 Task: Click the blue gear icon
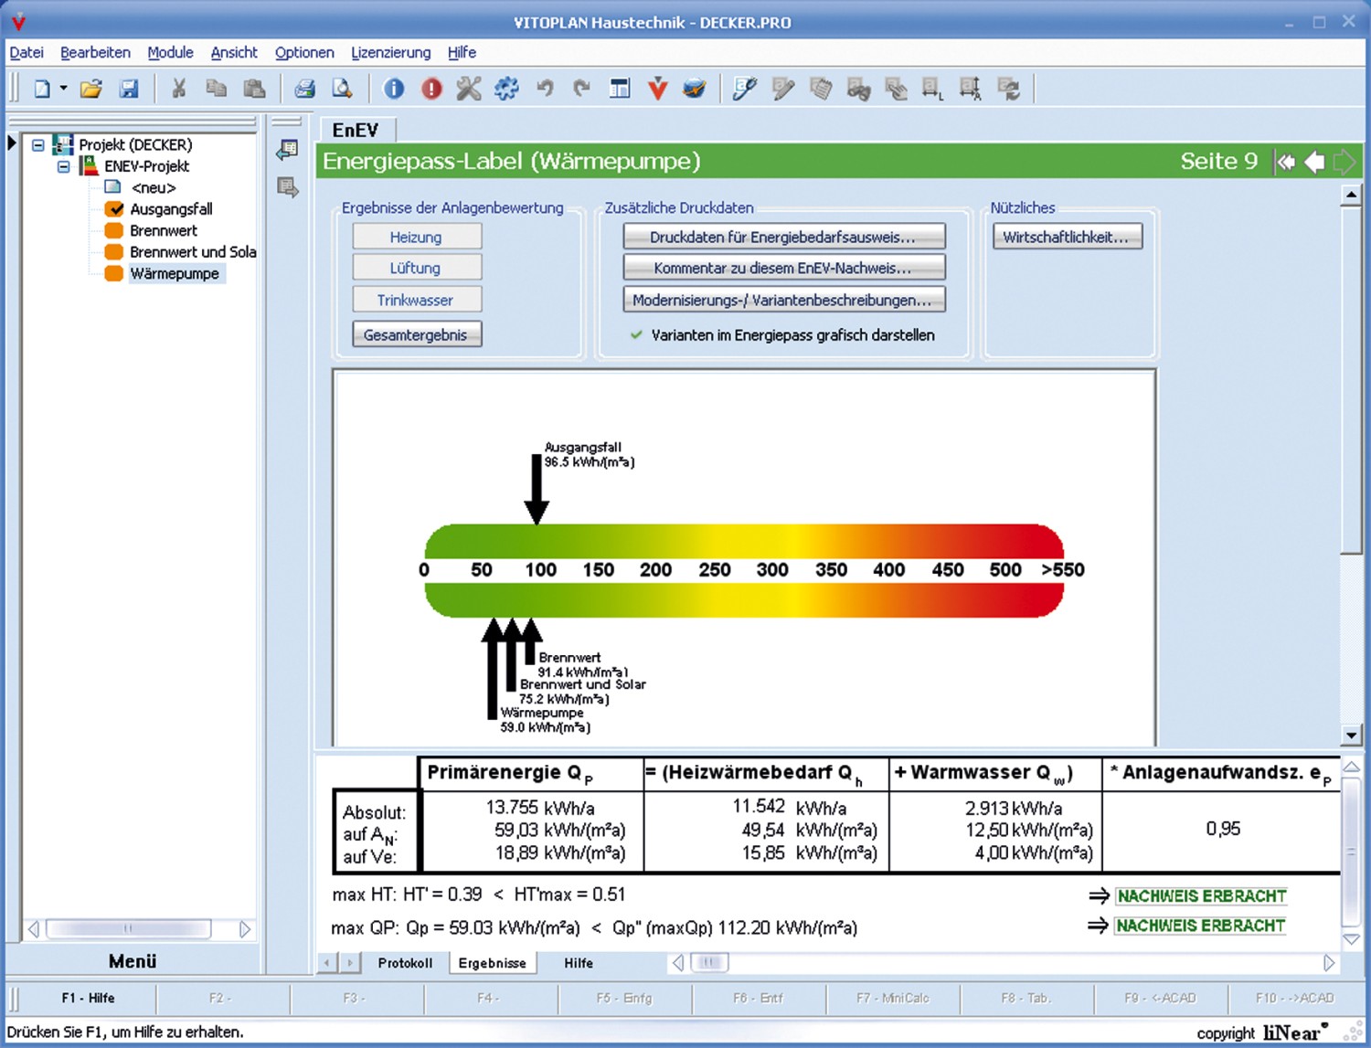506,89
